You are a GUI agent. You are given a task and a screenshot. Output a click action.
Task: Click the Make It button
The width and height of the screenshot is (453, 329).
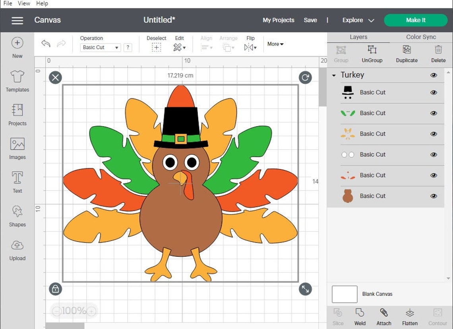pos(415,20)
